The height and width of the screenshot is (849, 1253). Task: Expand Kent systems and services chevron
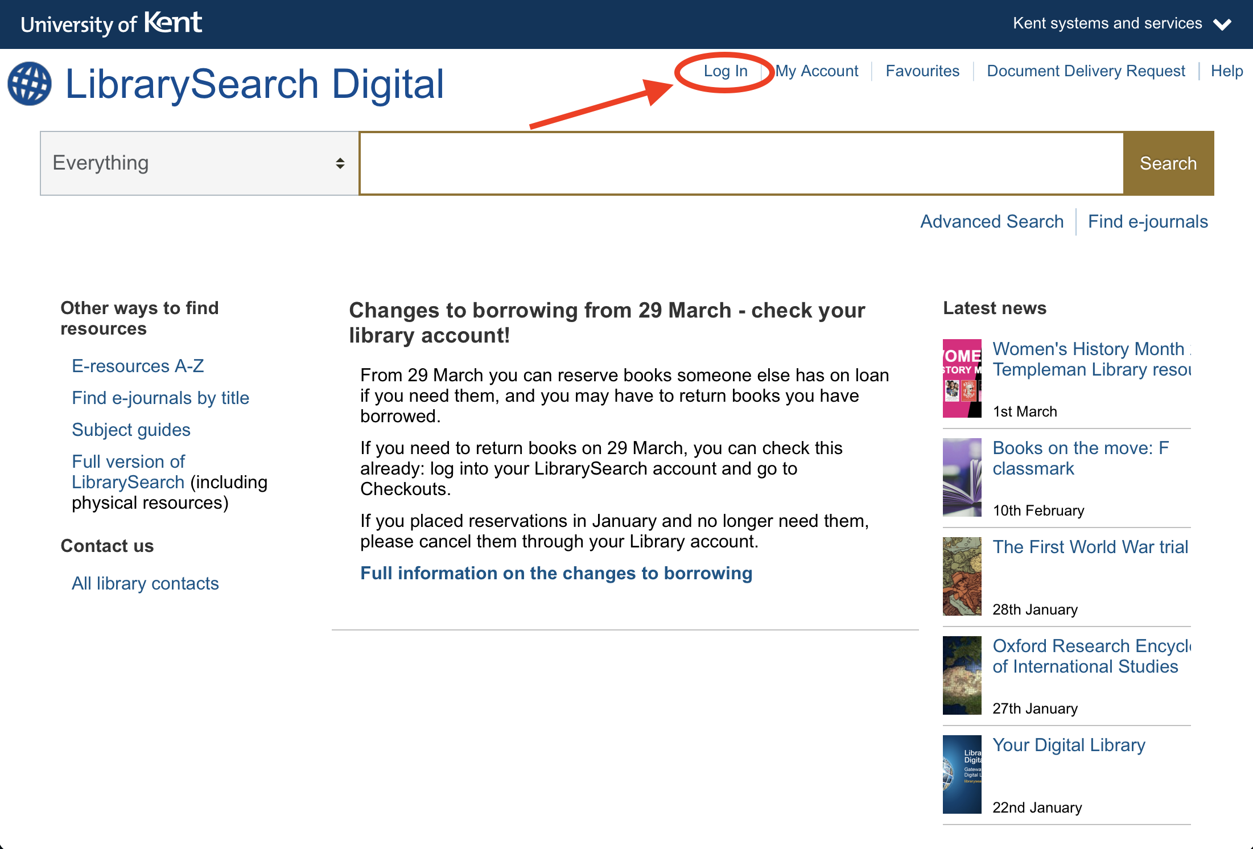[x=1222, y=24]
